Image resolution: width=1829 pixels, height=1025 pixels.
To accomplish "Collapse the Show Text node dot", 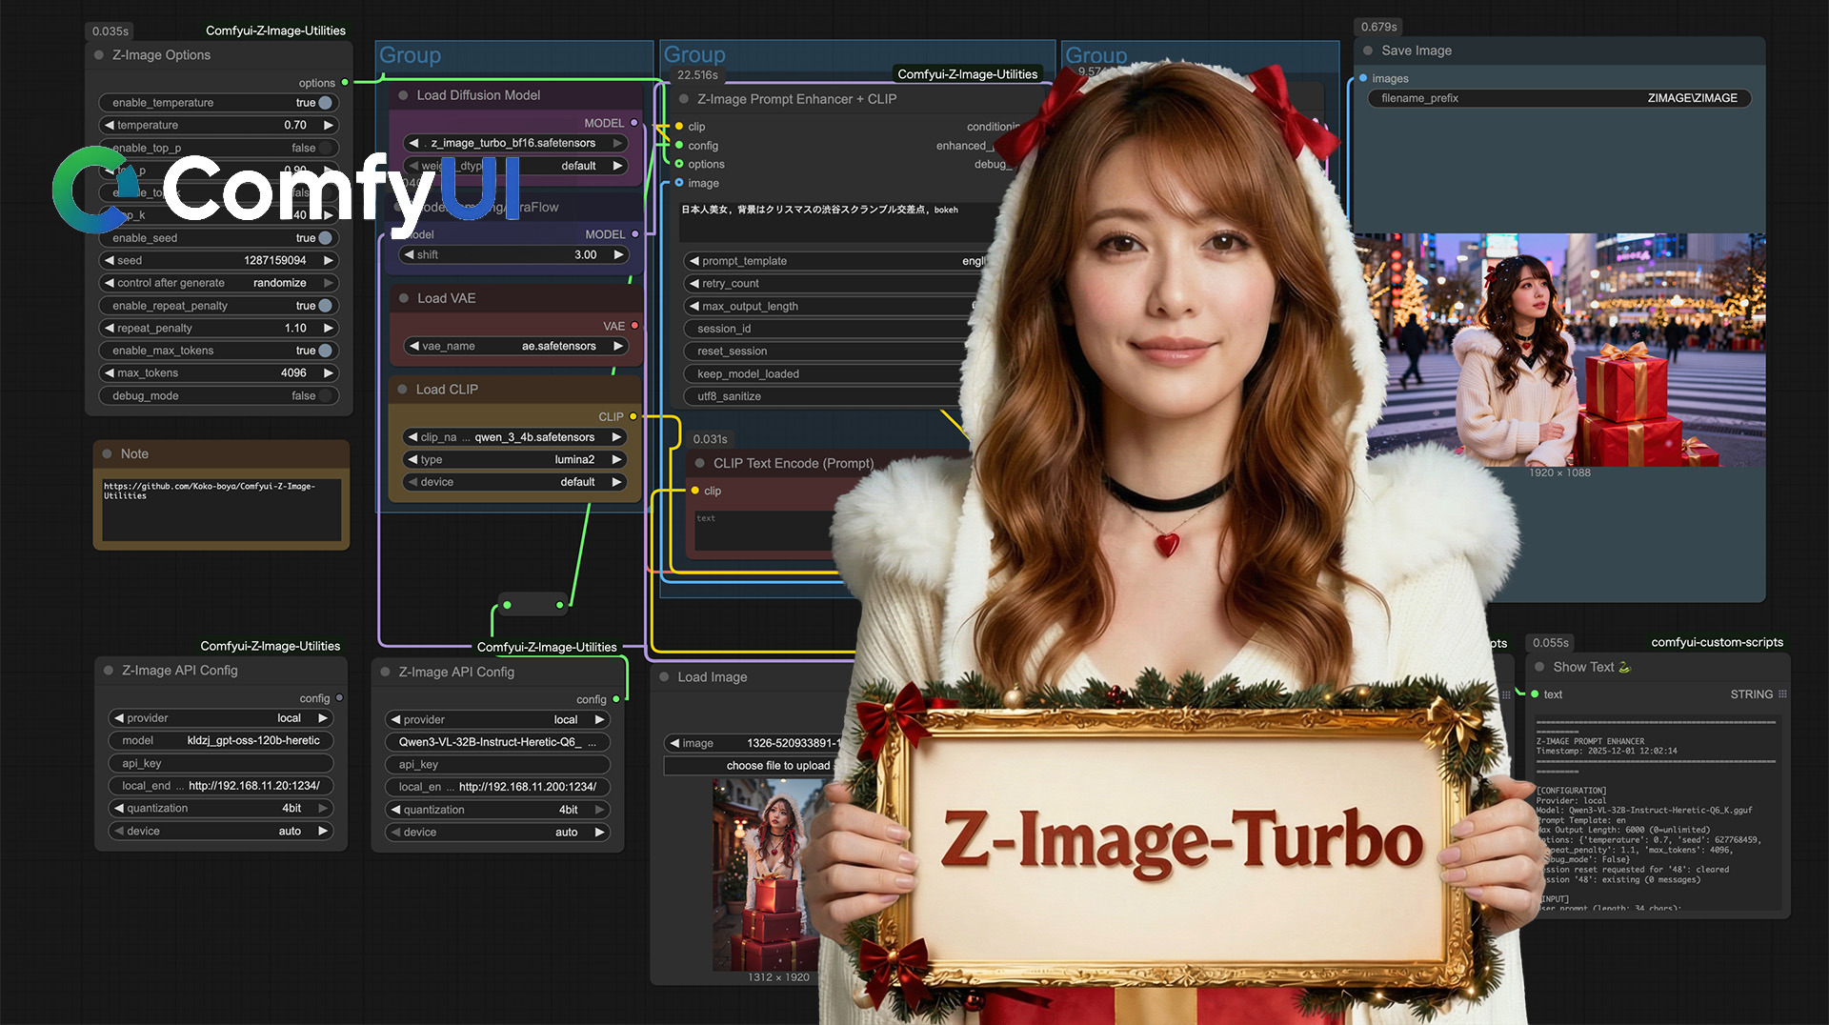I will [x=1539, y=667].
